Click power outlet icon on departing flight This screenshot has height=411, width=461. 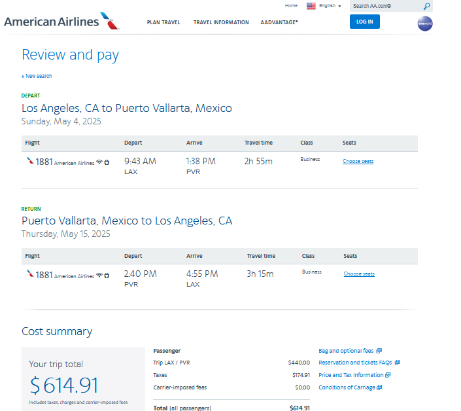107,162
